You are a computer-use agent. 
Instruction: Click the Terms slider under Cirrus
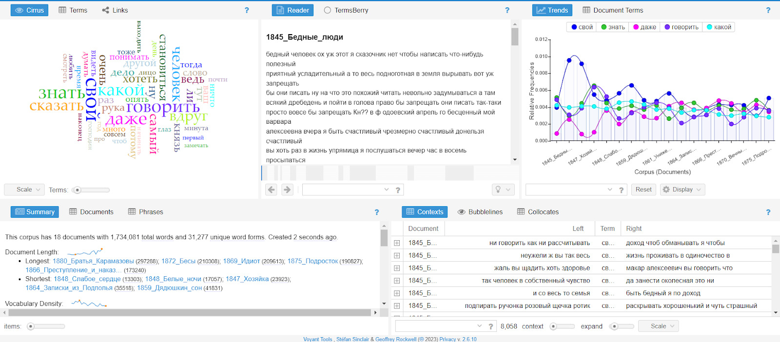pos(91,190)
